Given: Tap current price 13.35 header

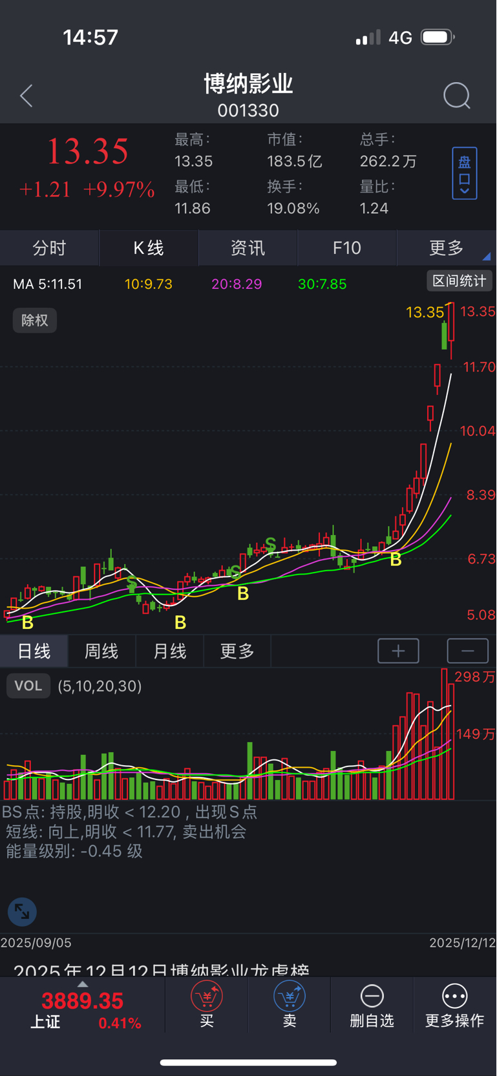Looking at the screenshot, I should pos(87,151).
